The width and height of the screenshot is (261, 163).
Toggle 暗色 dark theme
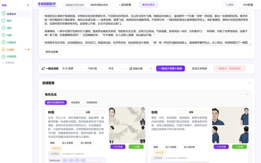pos(230,5)
